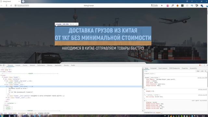Screen dimensions: 208x117
Task: Select div.header__info in the breadcrumb bar
Action: [x=32, y=113]
